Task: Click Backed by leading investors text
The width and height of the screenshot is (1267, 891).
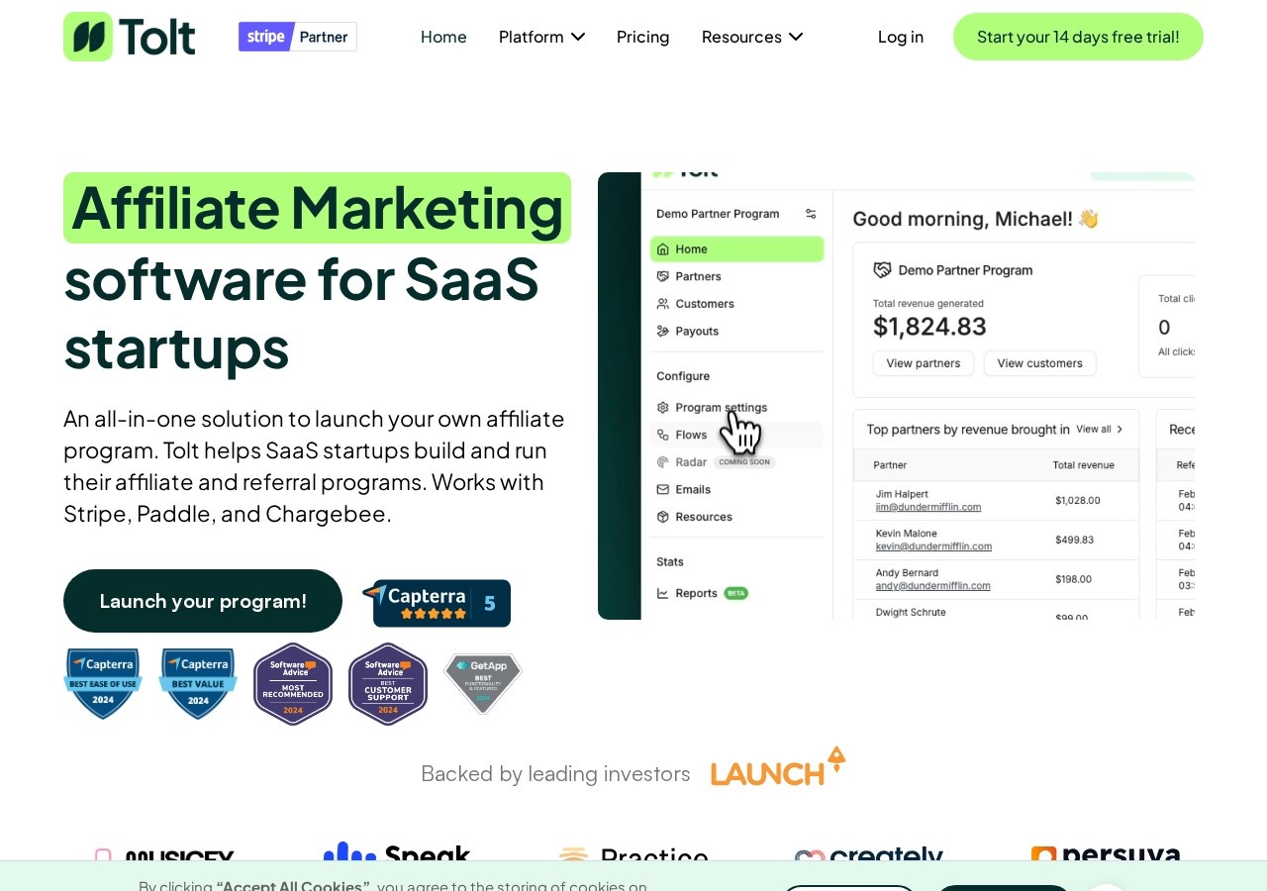Action: click(x=555, y=773)
